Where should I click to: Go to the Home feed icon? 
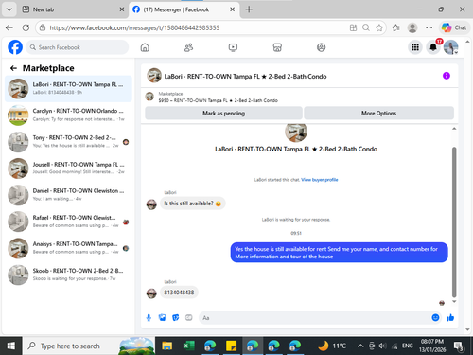point(145,47)
